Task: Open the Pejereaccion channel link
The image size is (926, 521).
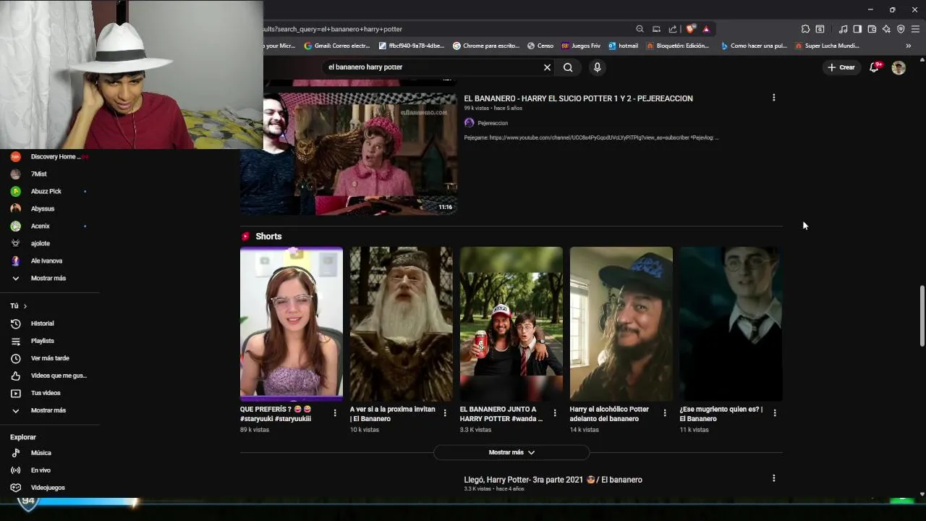Action: tap(492, 123)
